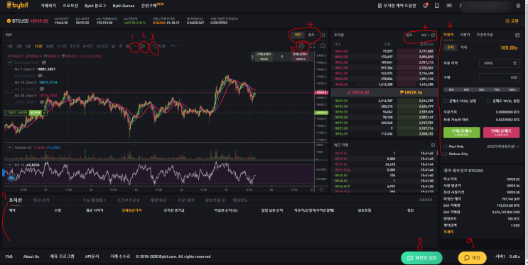Check the Post-Only option
528x265 pixels.
pyautogui.click(x=445, y=147)
